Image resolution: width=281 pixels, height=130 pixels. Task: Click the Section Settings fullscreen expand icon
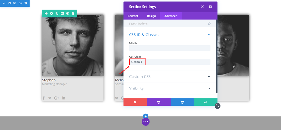[x=203, y=7]
